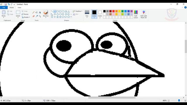Open the Brushes dropdown arrow

[46, 17]
